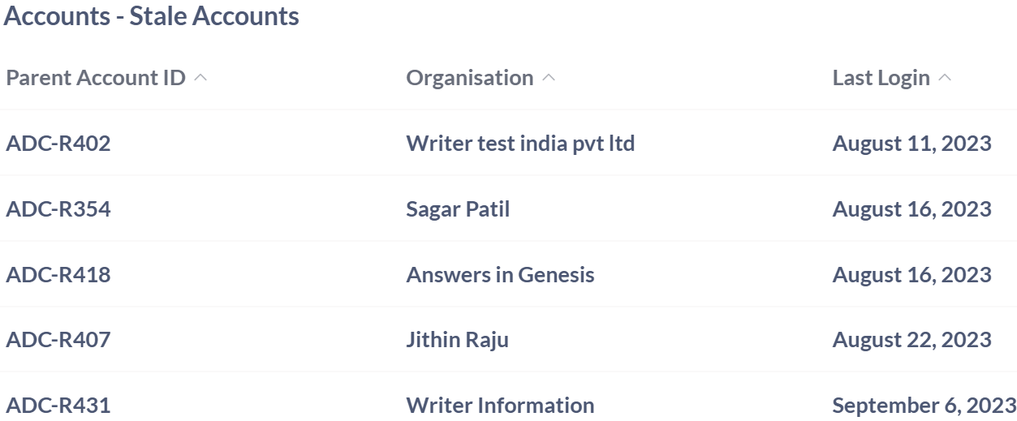Click account ID ADC-R407
This screenshot has width=1017, height=421.
(58, 340)
